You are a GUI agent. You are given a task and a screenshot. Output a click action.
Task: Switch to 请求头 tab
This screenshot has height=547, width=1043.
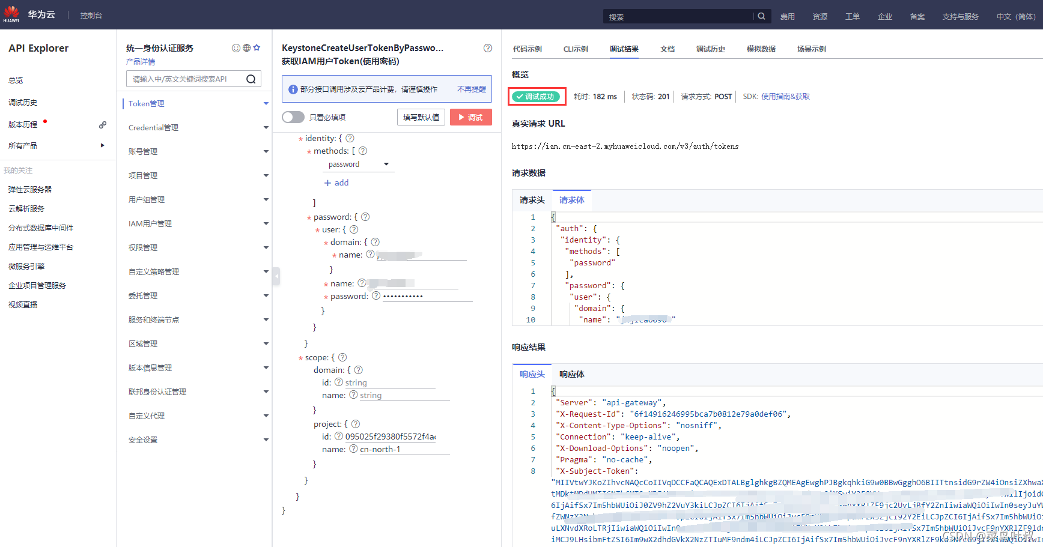tap(532, 201)
